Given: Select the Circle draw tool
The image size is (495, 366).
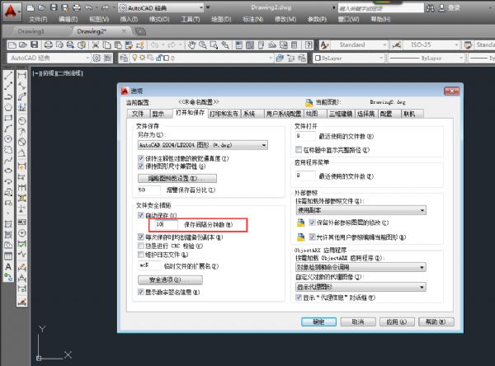Looking at the screenshot, I should (8, 139).
